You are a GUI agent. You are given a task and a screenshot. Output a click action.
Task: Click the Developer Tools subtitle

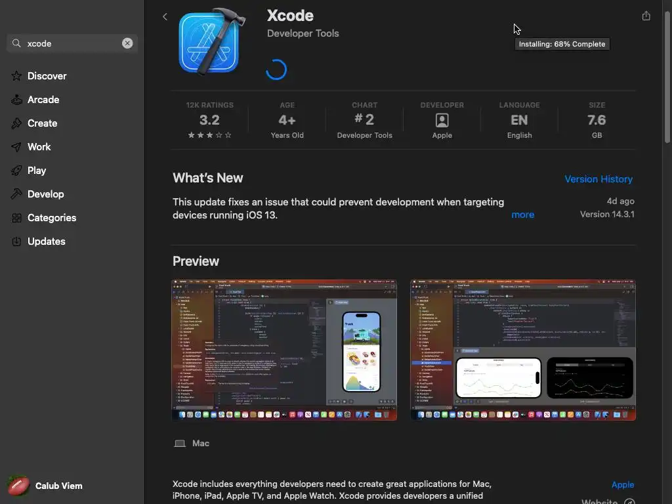tap(303, 33)
